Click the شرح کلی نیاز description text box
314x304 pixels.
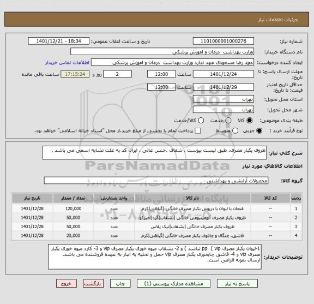(155, 153)
